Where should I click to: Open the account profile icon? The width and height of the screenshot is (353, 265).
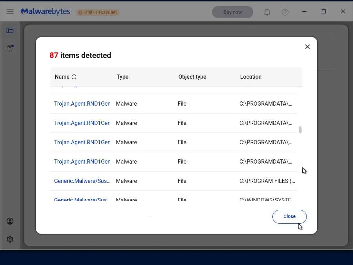[x=10, y=221]
